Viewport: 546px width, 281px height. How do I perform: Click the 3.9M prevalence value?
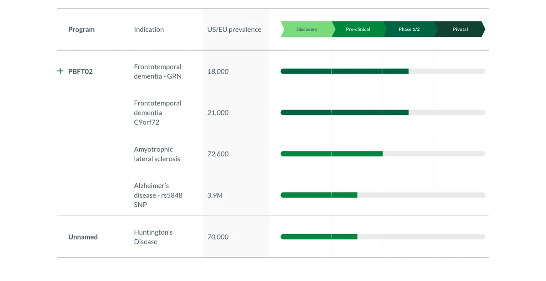click(x=215, y=196)
